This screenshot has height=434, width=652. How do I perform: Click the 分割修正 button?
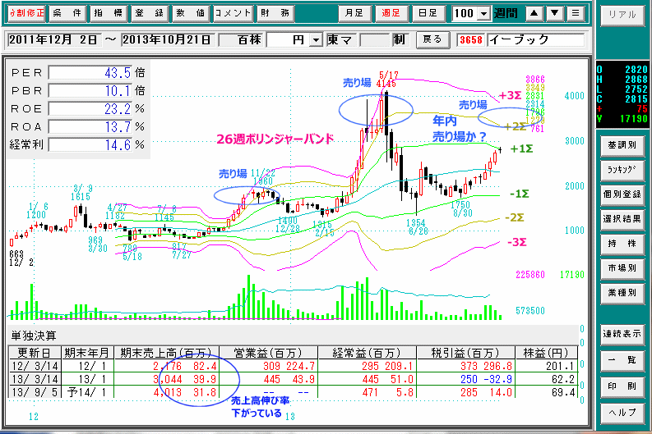[x=26, y=13]
